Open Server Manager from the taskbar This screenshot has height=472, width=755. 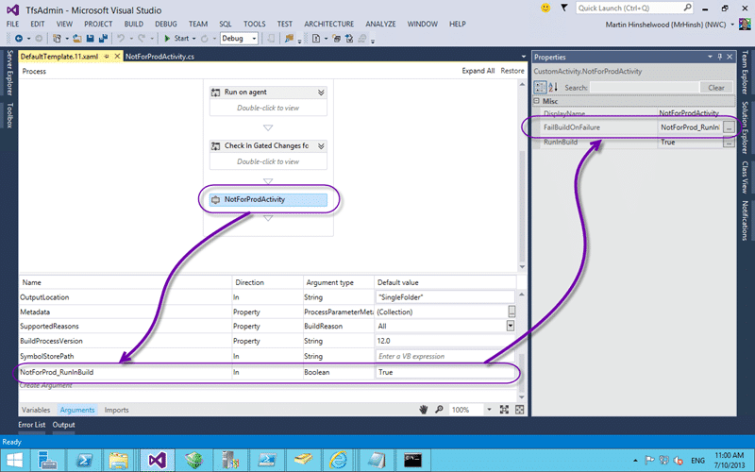point(48,460)
